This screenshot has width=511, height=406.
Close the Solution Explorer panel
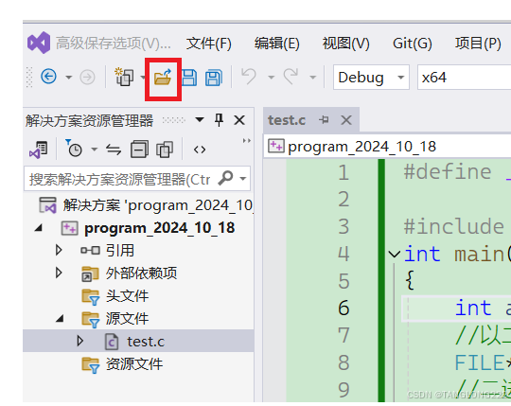click(x=239, y=120)
